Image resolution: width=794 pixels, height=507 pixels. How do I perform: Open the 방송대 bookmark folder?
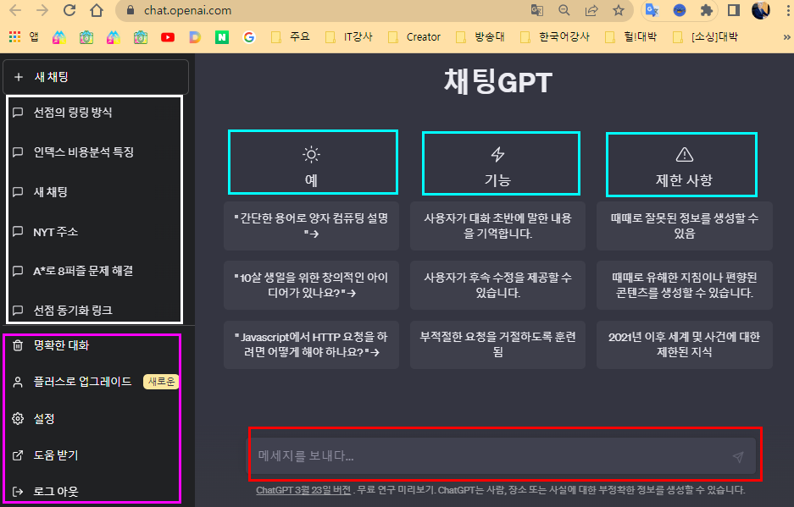(480, 37)
